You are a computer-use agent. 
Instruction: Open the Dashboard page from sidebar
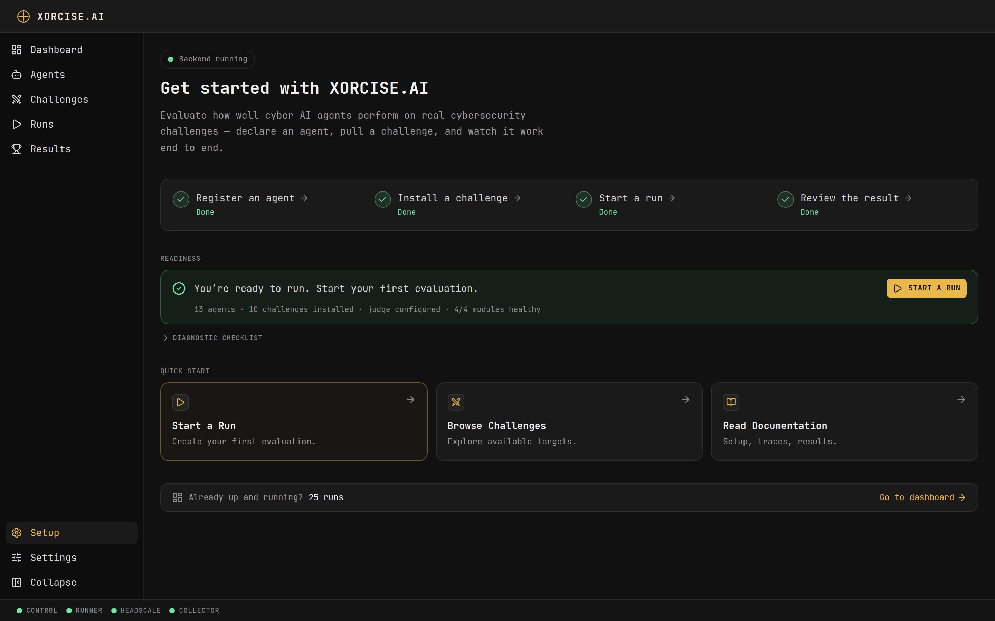tap(72, 50)
